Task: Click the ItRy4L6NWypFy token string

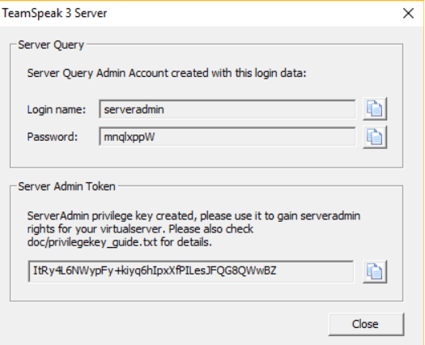Action: click(x=155, y=271)
